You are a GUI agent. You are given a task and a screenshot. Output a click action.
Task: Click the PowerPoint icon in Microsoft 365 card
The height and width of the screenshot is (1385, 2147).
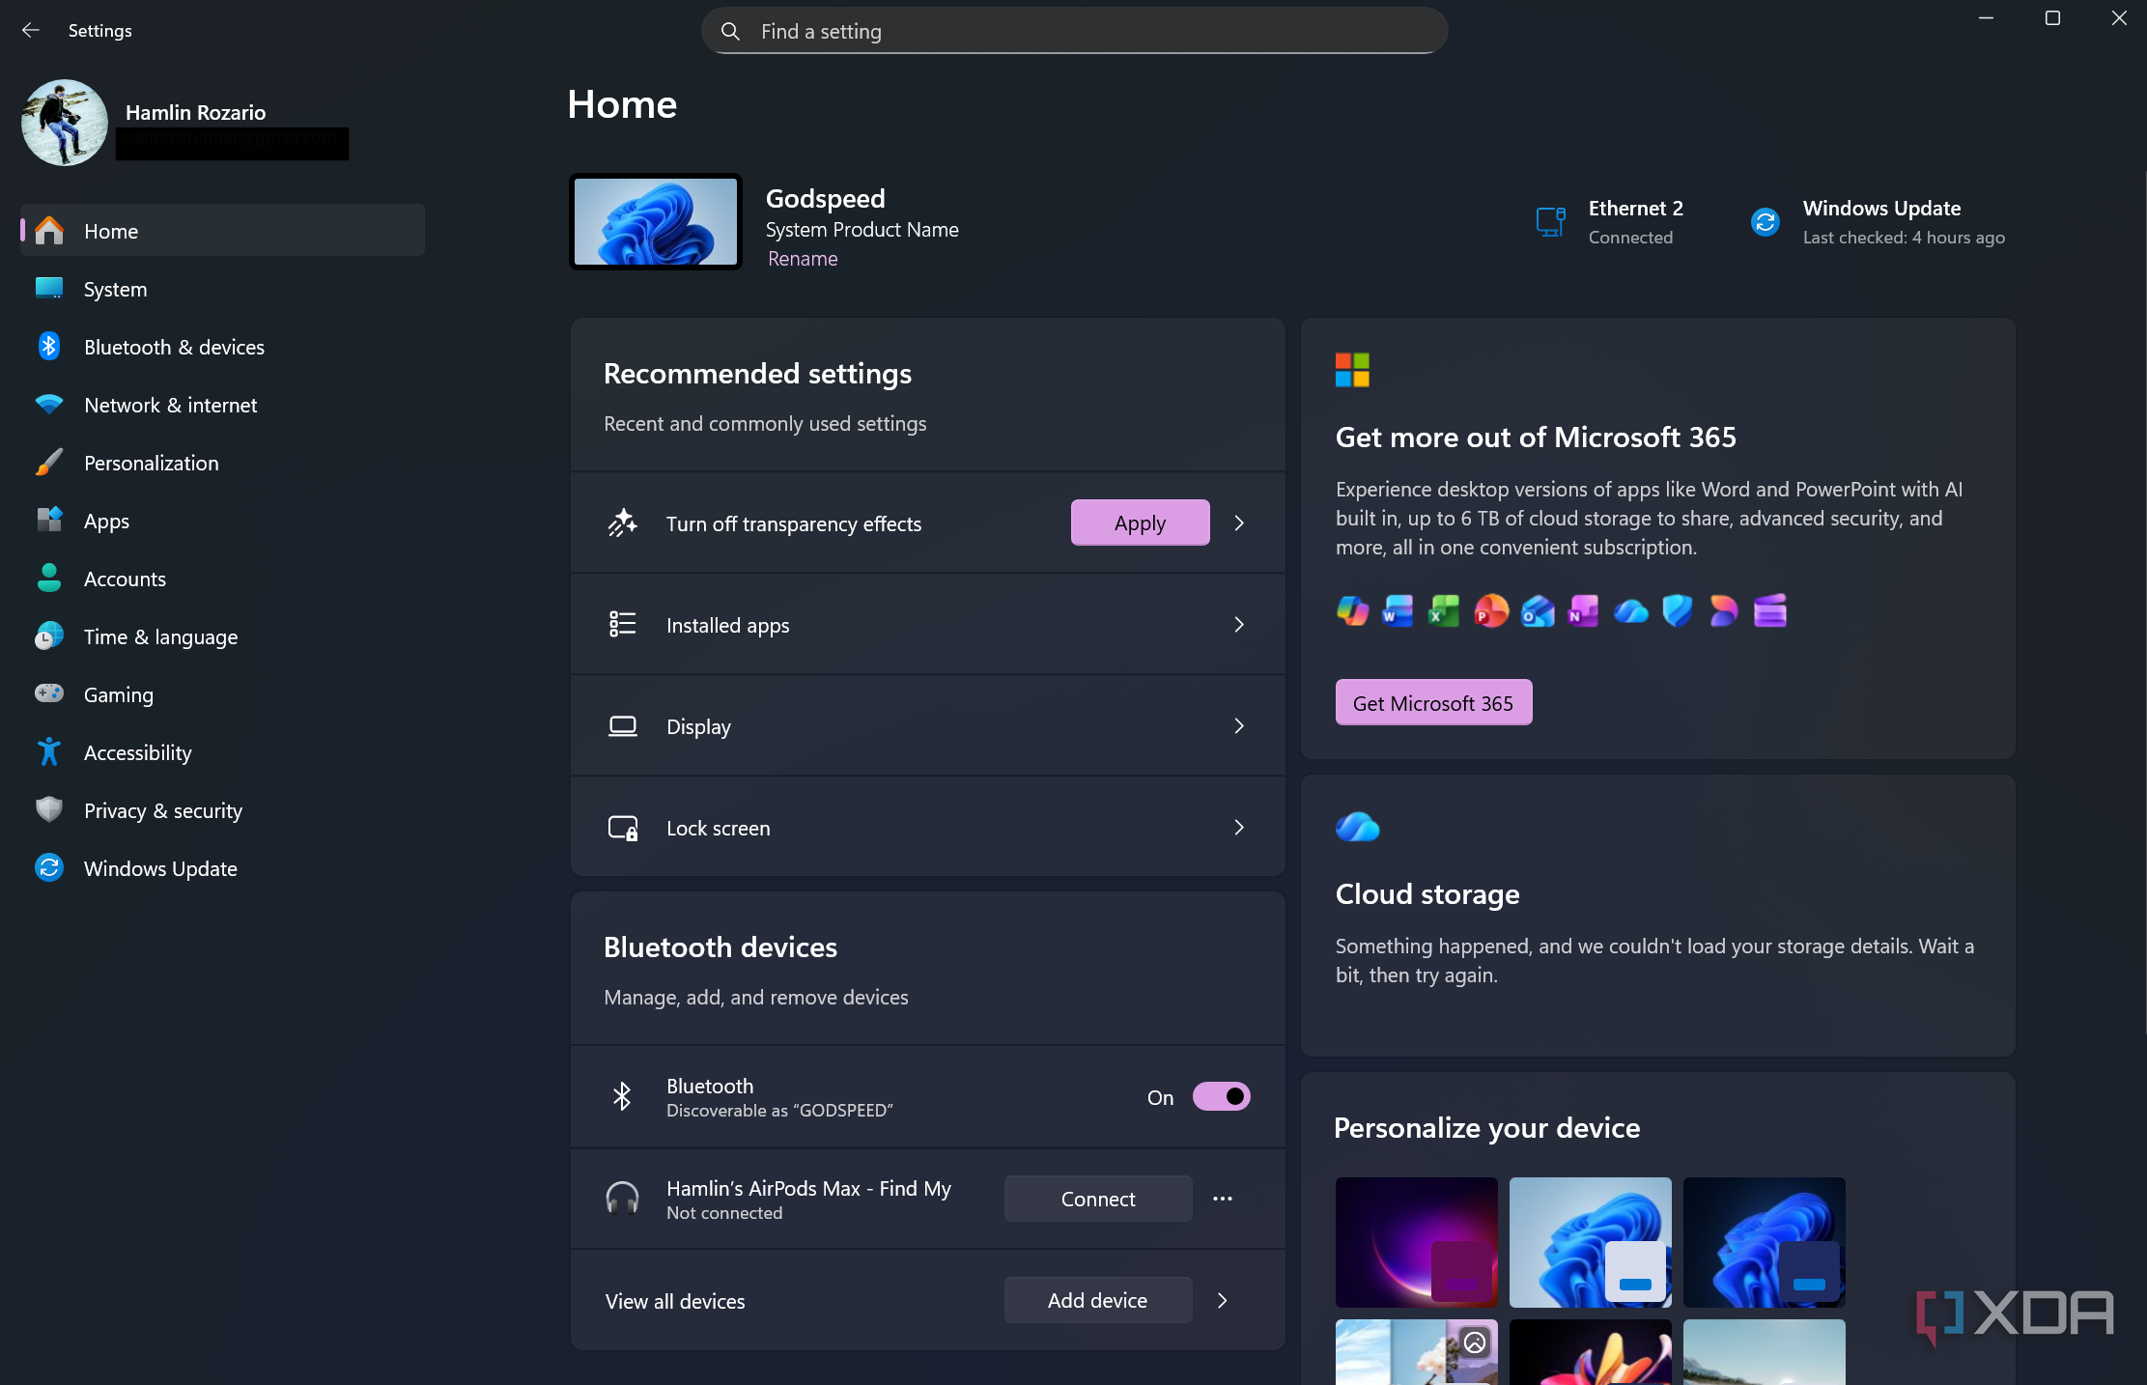pyautogui.click(x=1490, y=610)
